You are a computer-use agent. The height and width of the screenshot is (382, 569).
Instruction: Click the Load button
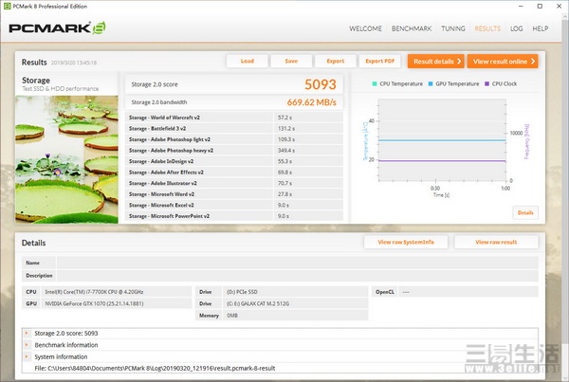248,61
